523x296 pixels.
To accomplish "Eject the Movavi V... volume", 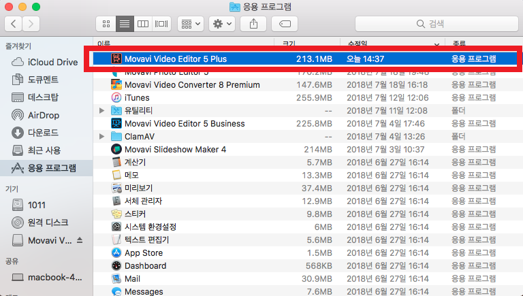I will coord(80,240).
